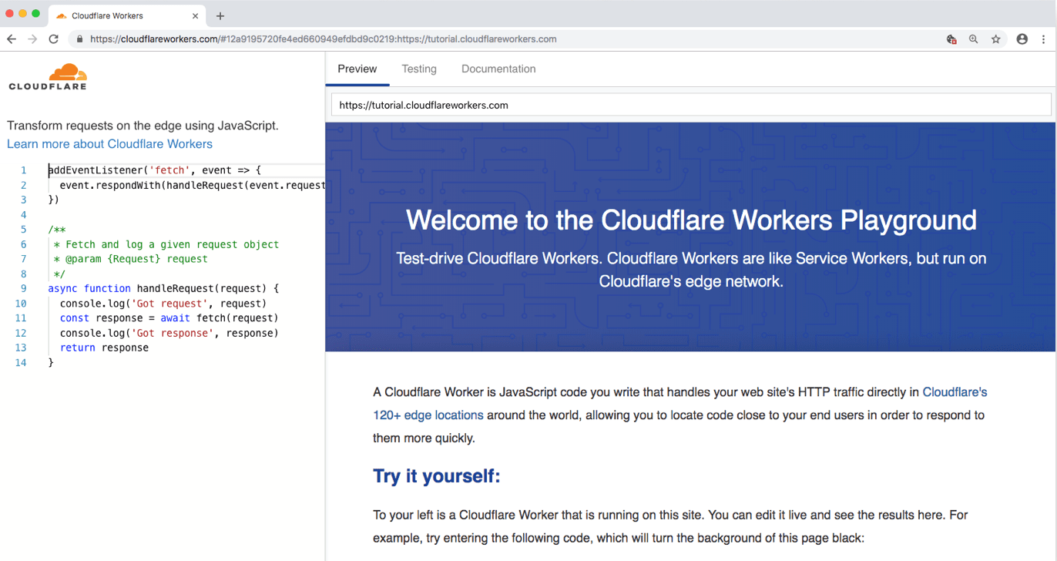Place cursor on addEventListener code line 1
This screenshot has width=1057, height=561.
pos(155,170)
